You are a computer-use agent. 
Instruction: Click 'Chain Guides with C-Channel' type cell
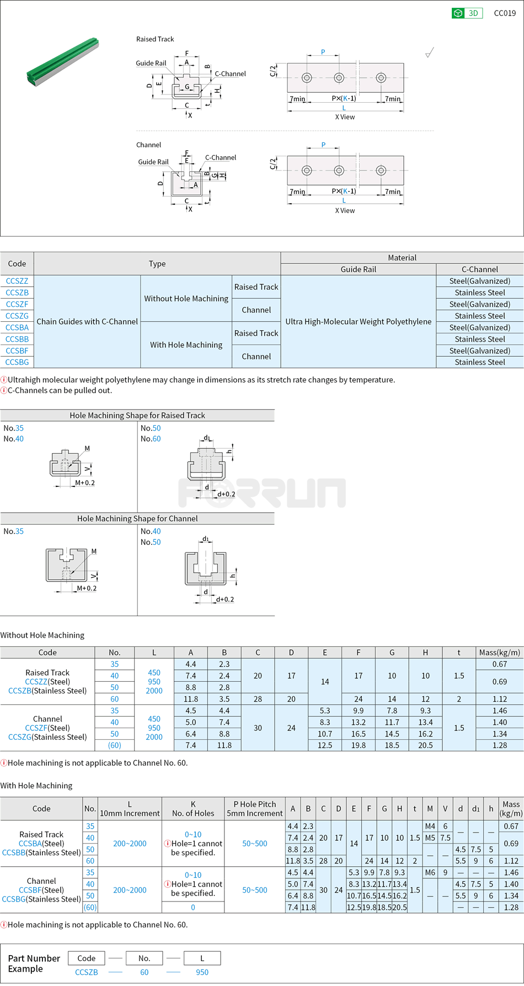tap(87, 321)
